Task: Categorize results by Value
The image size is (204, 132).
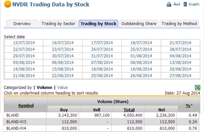Action: 62,87
